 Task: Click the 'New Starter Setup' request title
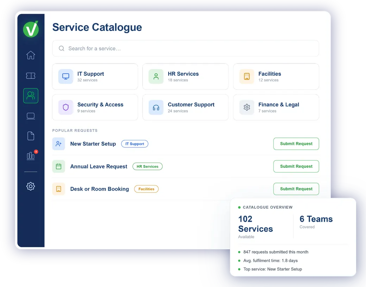click(93, 144)
